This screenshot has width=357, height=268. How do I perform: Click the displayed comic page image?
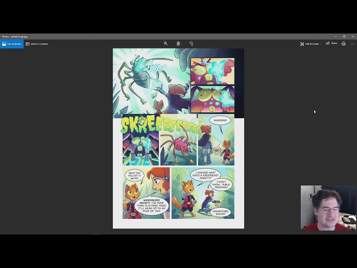click(178, 138)
